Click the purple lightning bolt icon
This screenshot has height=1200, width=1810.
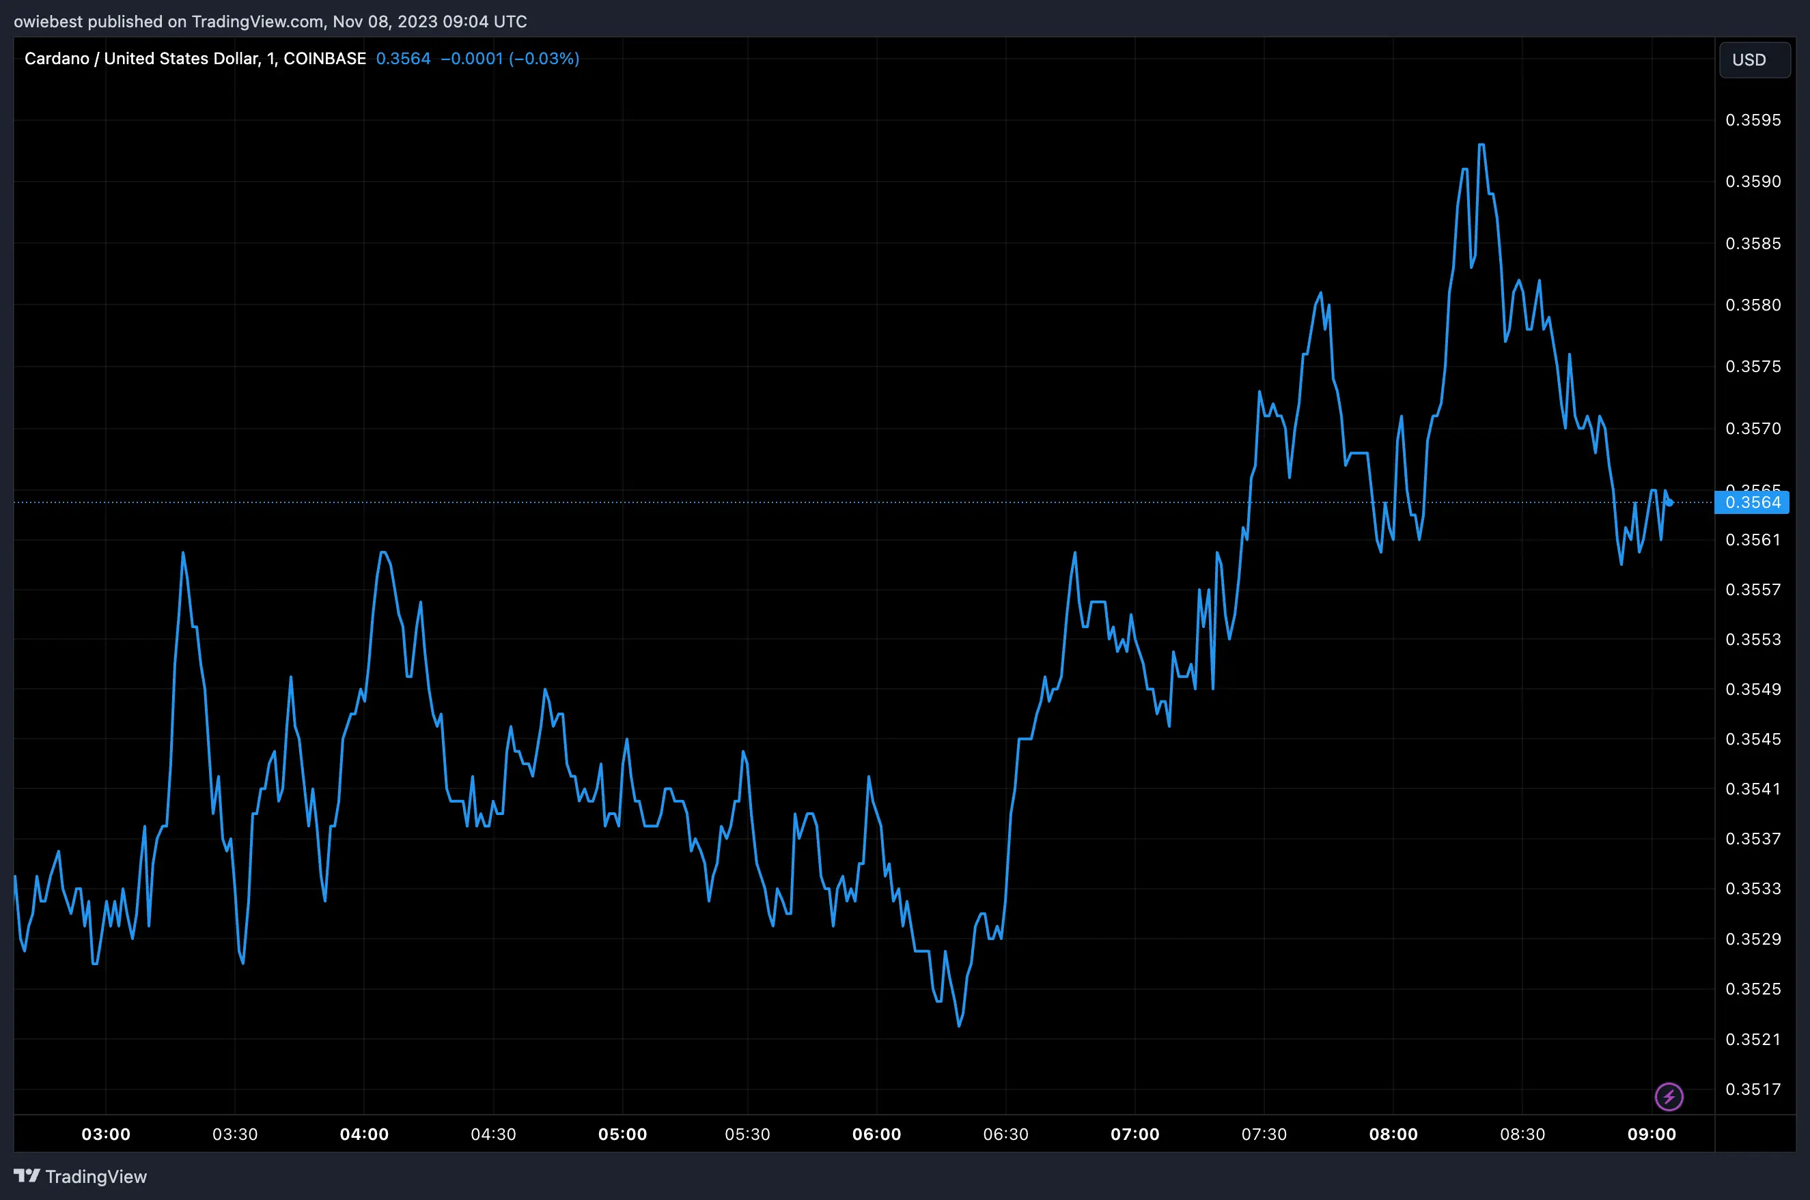(1669, 1097)
